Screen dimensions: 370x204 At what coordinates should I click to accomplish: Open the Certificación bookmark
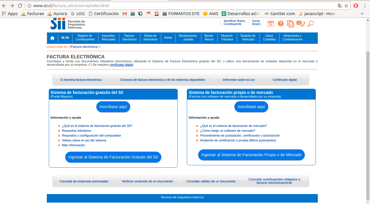click(104, 14)
